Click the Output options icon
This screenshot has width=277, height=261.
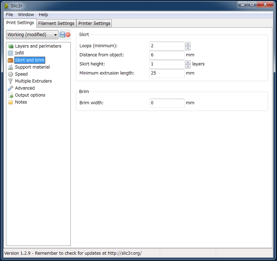11,95
